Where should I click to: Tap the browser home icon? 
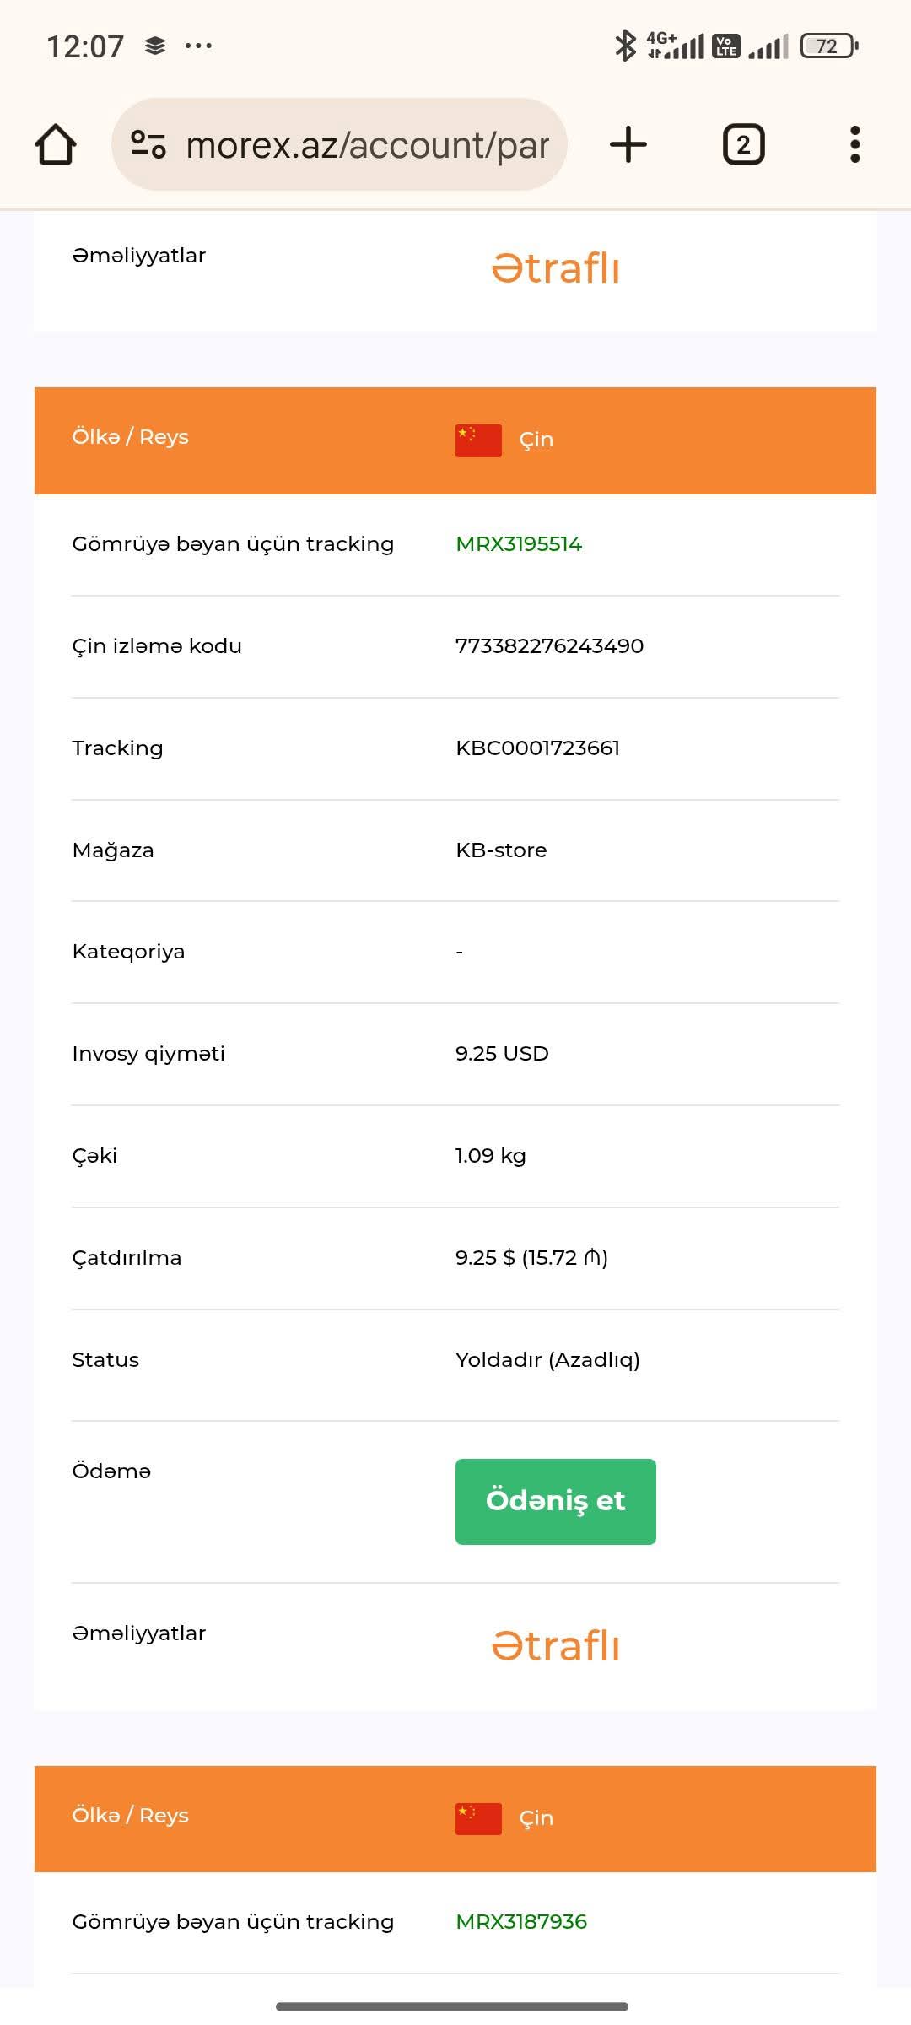click(56, 144)
